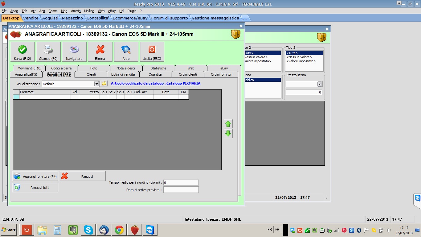Click the Salva (F12) green checkmark button
The height and width of the screenshot is (237, 421).
tap(22, 52)
